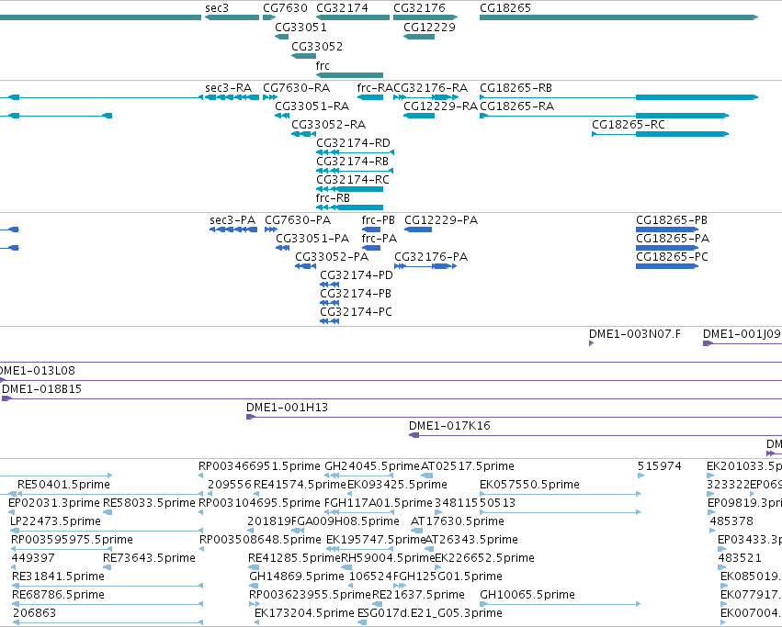Click the GH24045.5prime EST label
The height and width of the screenshot is (627, 782).
[x=372, y=466]
